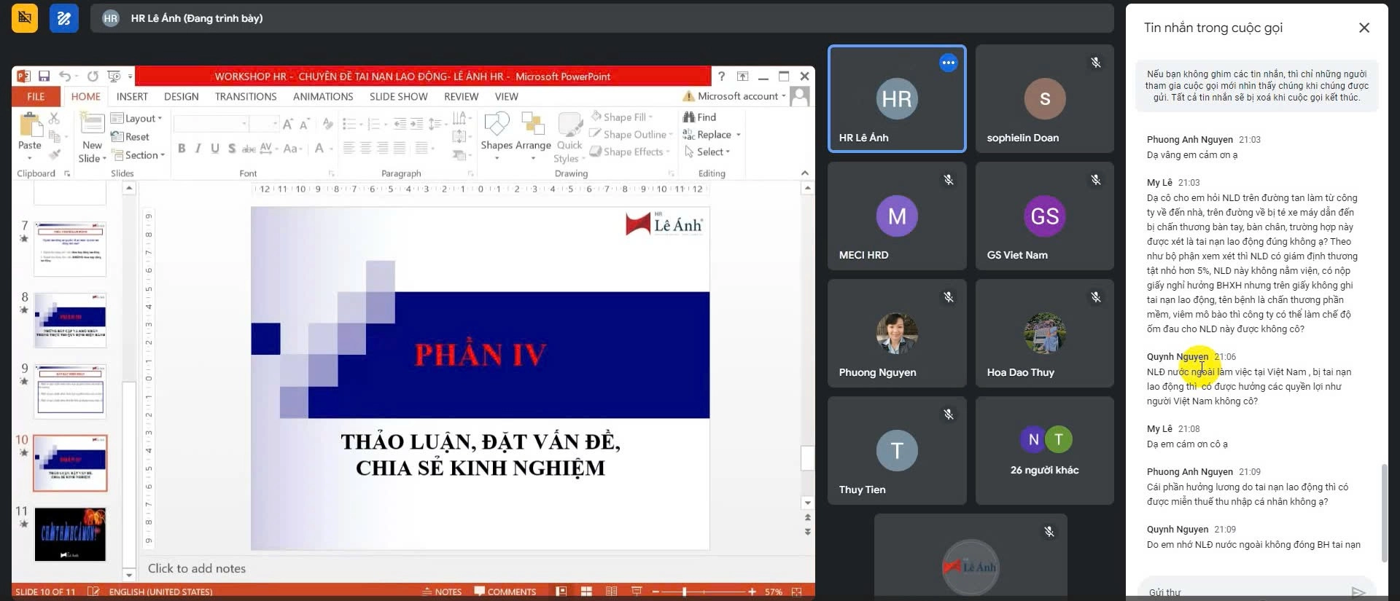This screenshot has width=1400, height=601.
Task: Click the 26 người khác participants tile
Action: tap(1044, 450)
